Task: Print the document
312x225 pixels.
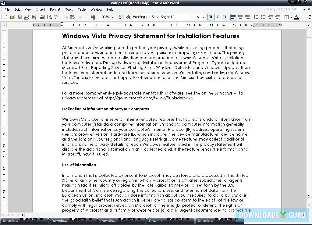Action: [x=42, y=17]
